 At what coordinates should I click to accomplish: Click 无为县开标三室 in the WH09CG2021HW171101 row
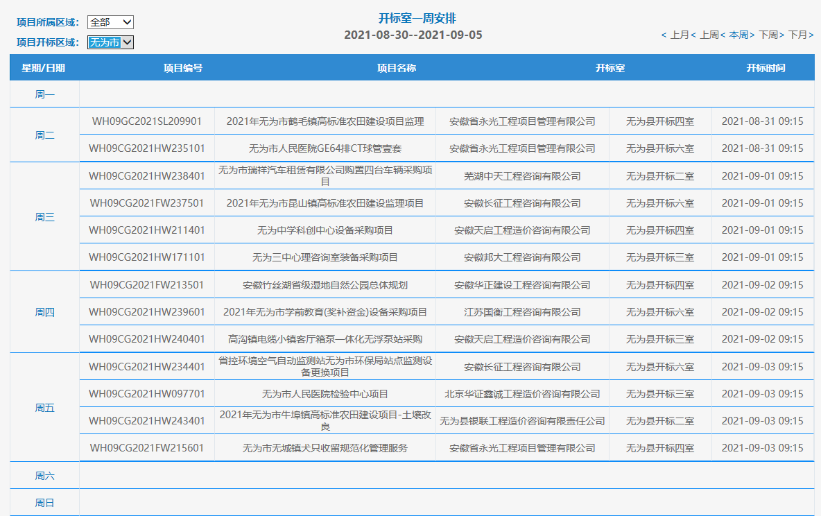(660, 257)
